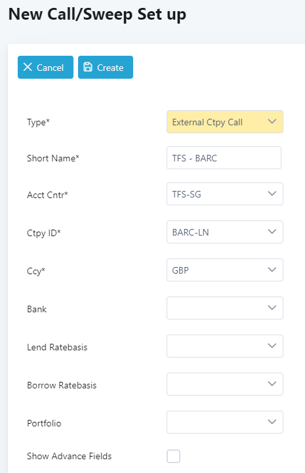Select the BARC-LN counterparty combo box
This screenshot has height=473, width=305.
click(225, 232)
